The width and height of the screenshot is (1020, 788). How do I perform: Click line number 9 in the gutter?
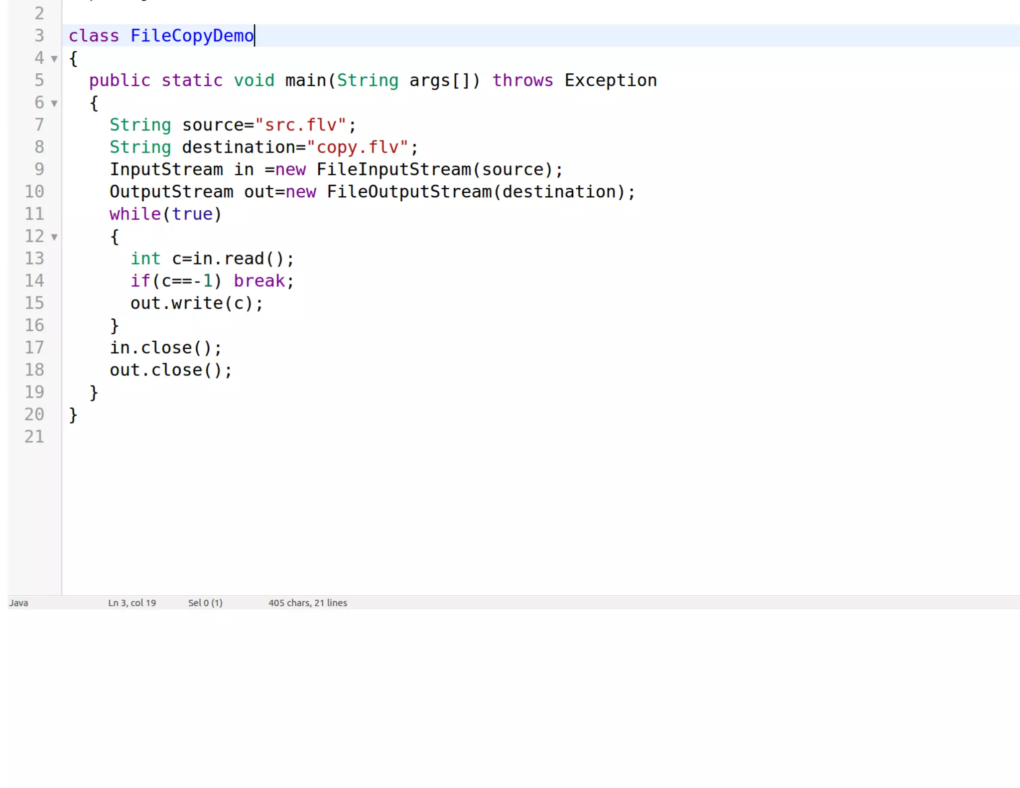(x=39, y=169)
